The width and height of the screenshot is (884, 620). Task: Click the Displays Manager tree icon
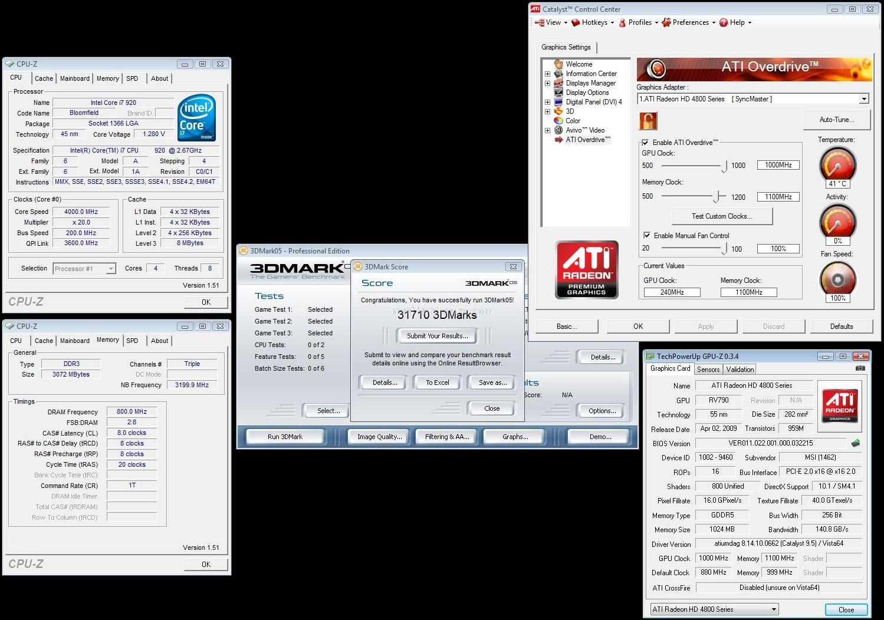pyautogui.click(x=558, y=83)
